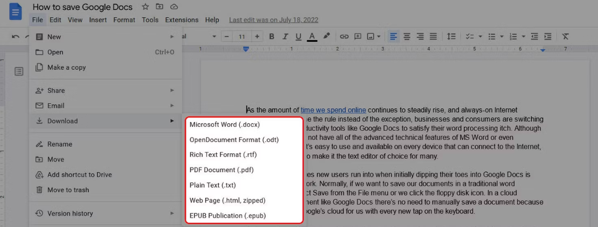Download as Plain Text (.txt)
Viewport: 598px width, 227px height.
tap(244, 185)
